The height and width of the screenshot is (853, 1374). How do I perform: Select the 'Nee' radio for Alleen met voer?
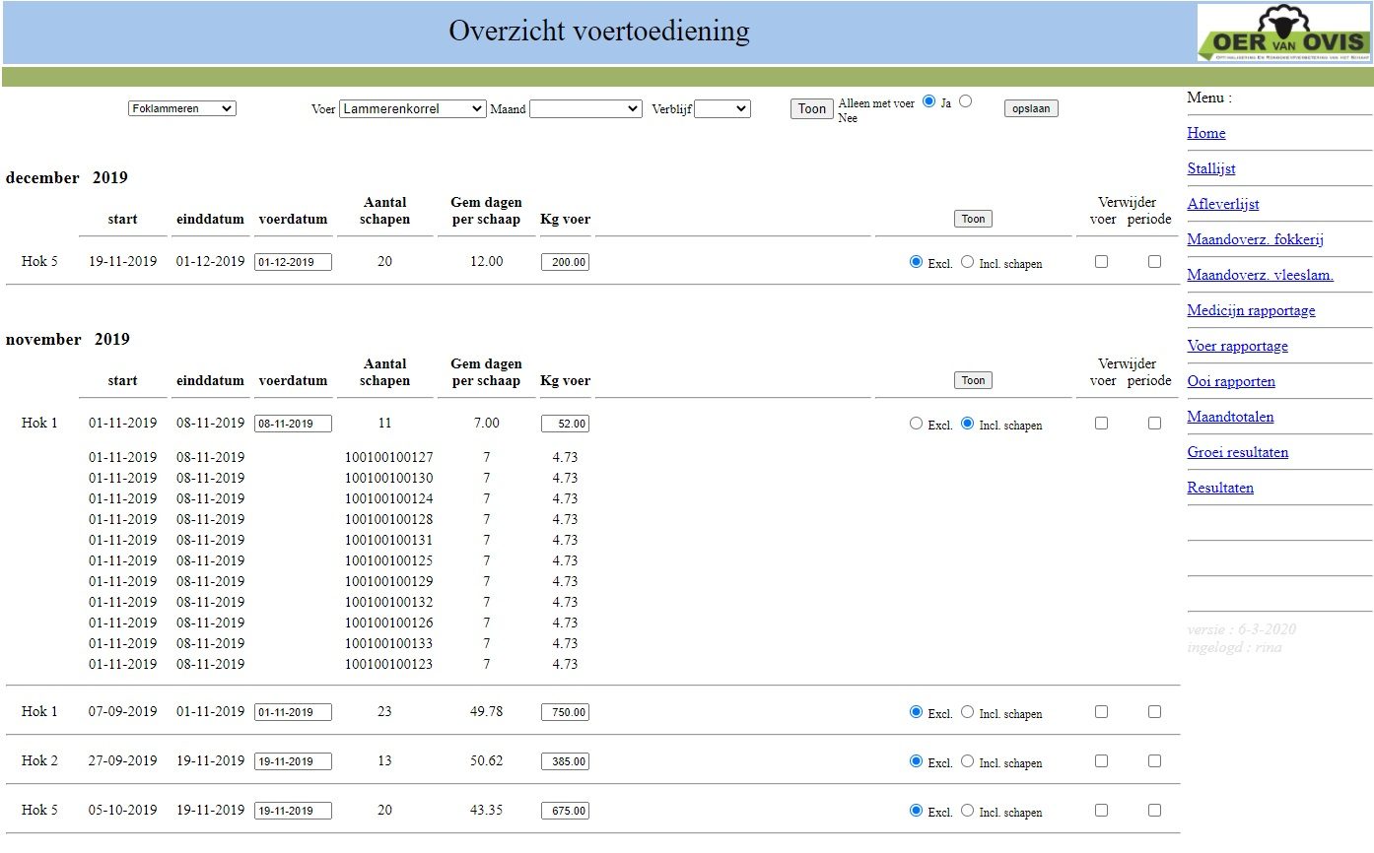tap(965, 100)
